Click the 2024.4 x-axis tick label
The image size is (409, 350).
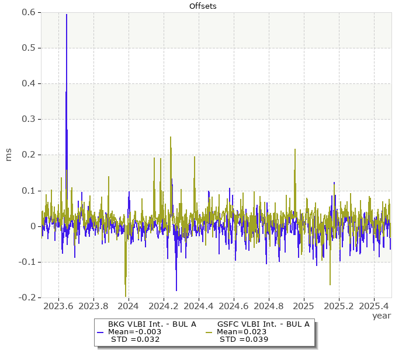tap(199, 306)
